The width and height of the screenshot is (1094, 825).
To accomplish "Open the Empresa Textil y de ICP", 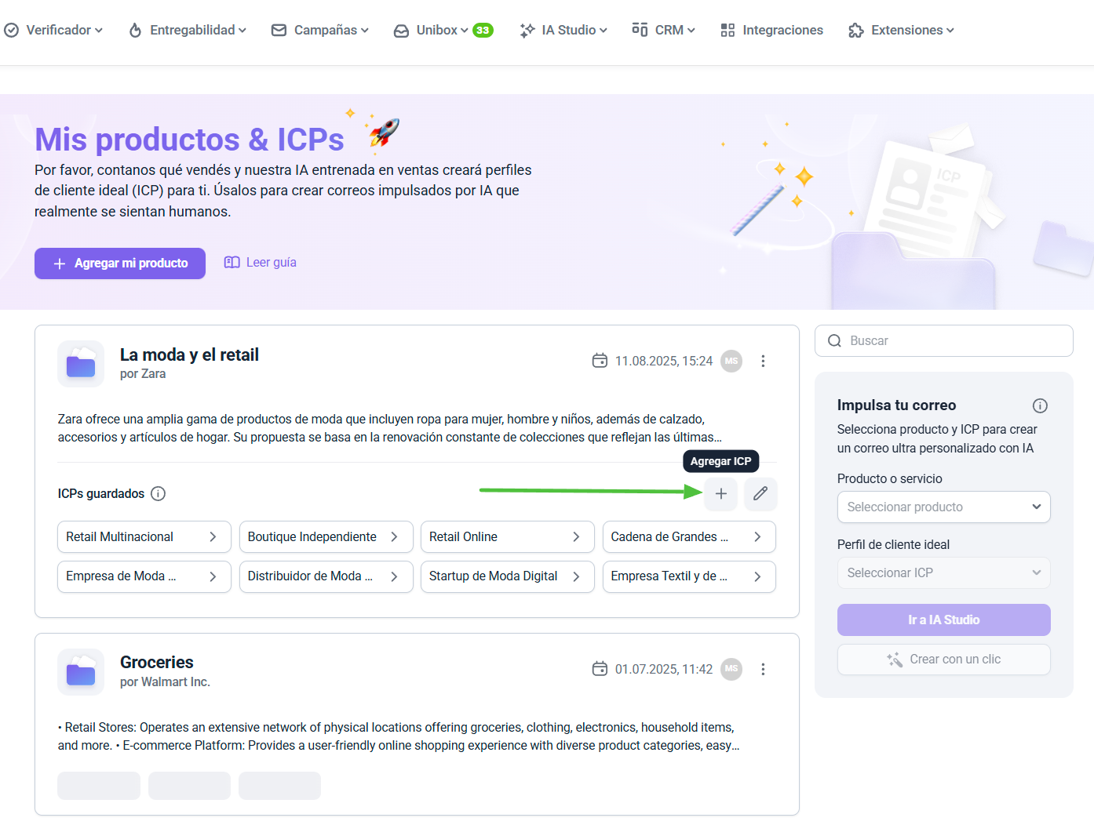I will pyautogui.click(x=689, y=576).
